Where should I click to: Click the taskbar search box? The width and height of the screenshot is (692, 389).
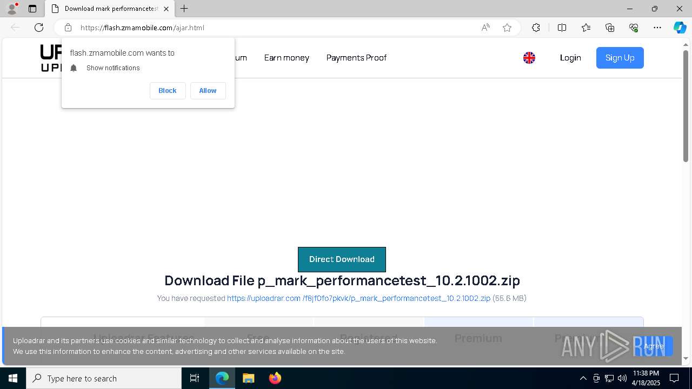point(104,378)
